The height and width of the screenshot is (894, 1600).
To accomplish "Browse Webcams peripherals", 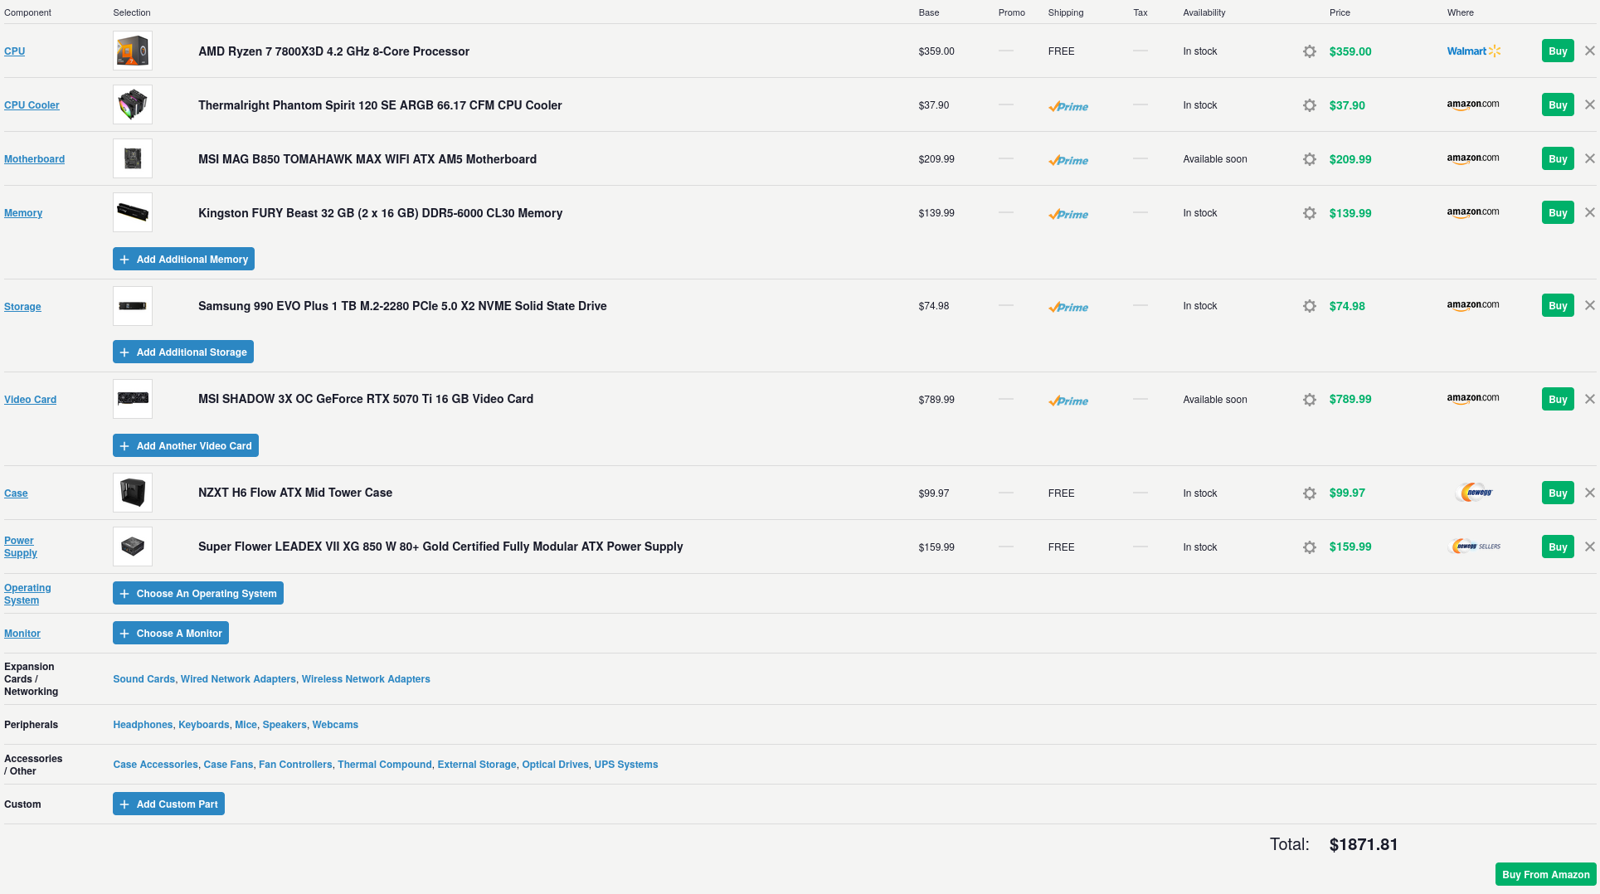I will coord(335,725).
